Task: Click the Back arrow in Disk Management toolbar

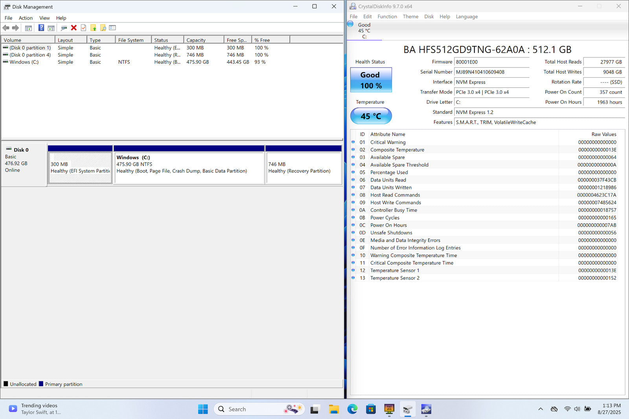Action: coord(6,28)
